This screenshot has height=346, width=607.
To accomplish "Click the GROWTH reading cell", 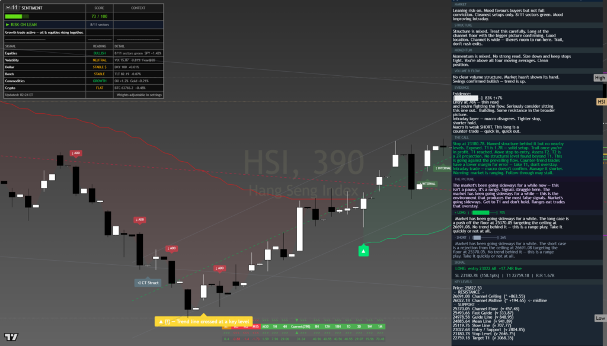I will coord(100,81).
